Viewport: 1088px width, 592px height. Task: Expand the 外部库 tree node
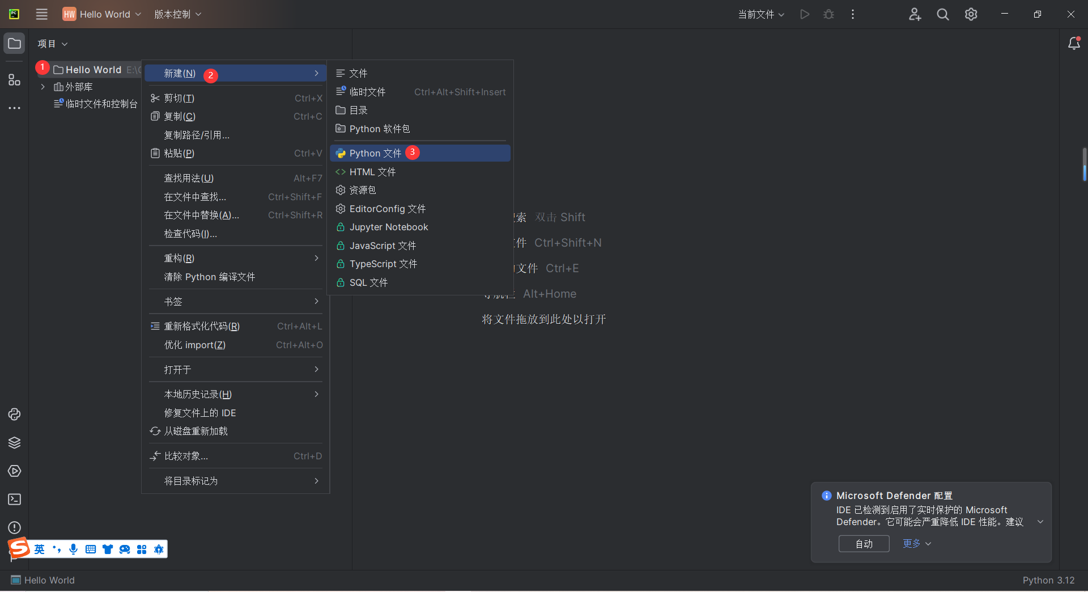point(42,87)
